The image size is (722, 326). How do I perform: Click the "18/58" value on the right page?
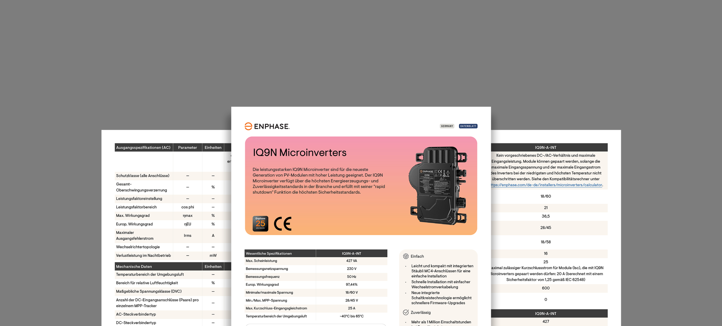(546, 242)
